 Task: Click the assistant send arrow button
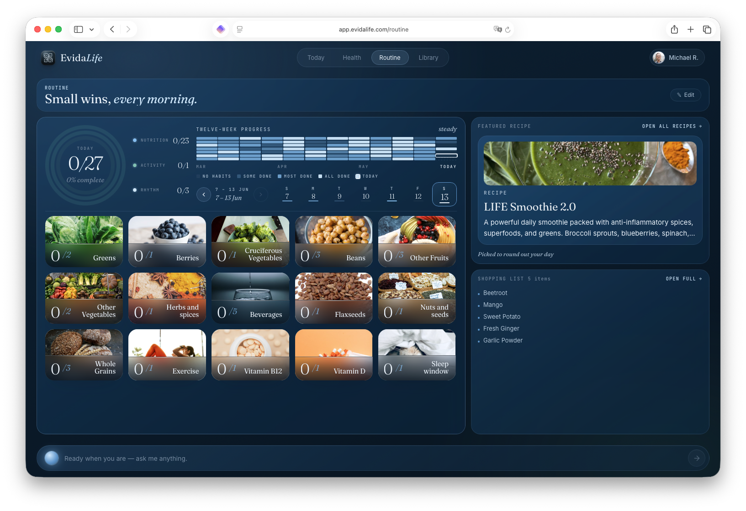697,458
